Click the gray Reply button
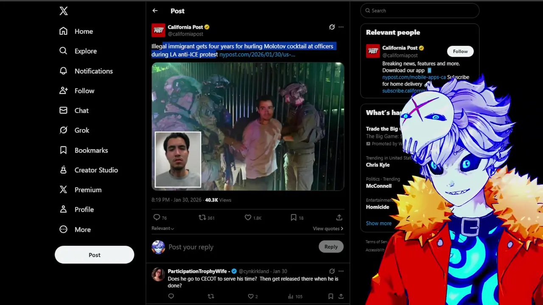 tap(331, 247)
